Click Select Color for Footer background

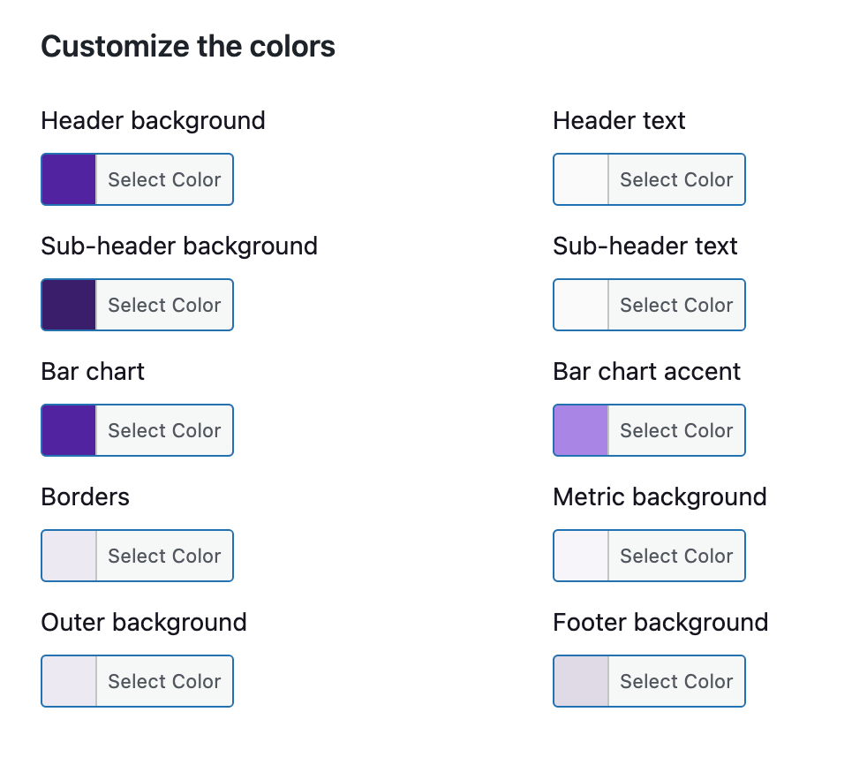676,681
